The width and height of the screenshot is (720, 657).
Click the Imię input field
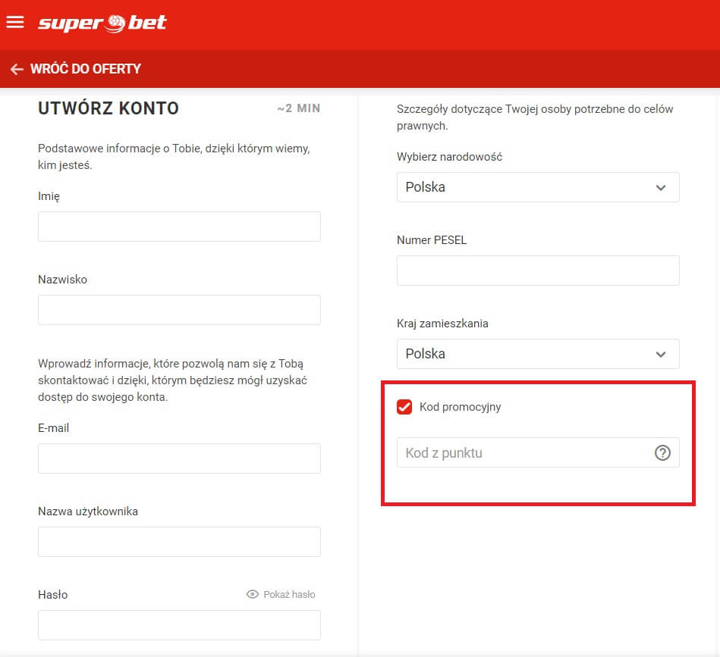click(179, 227)
